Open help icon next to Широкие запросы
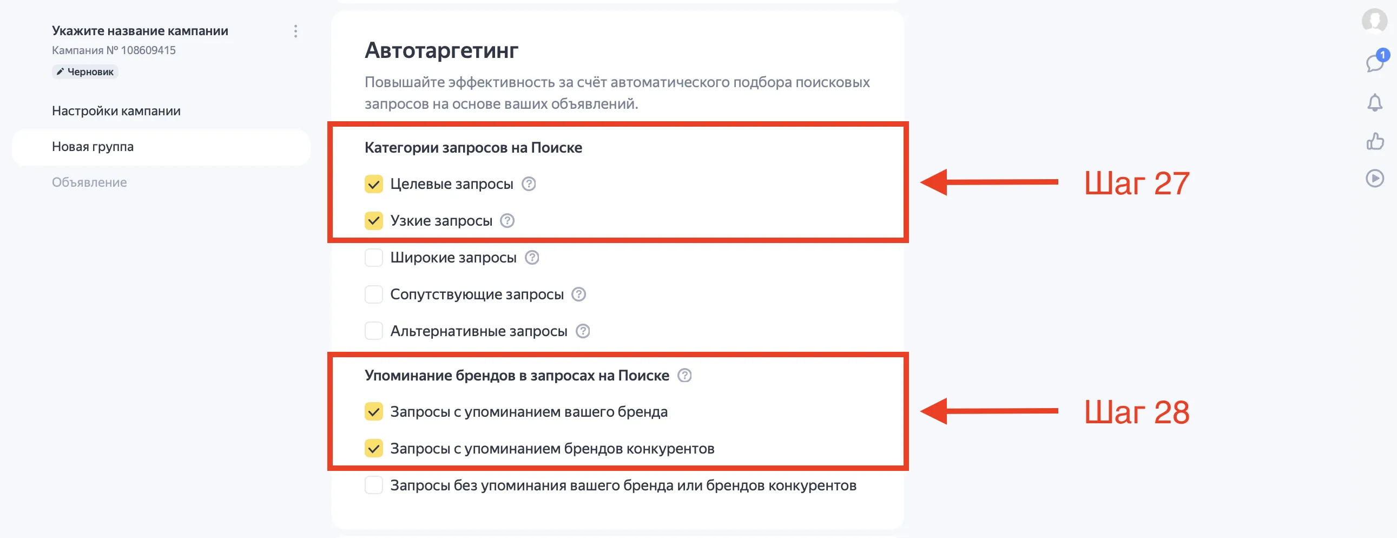The image size is (1397, 538). click(531, 258)
